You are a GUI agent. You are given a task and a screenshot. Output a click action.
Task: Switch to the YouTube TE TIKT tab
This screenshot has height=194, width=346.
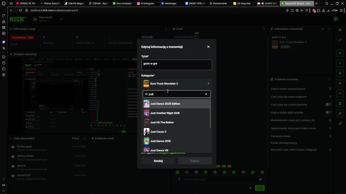click(26, 4)
